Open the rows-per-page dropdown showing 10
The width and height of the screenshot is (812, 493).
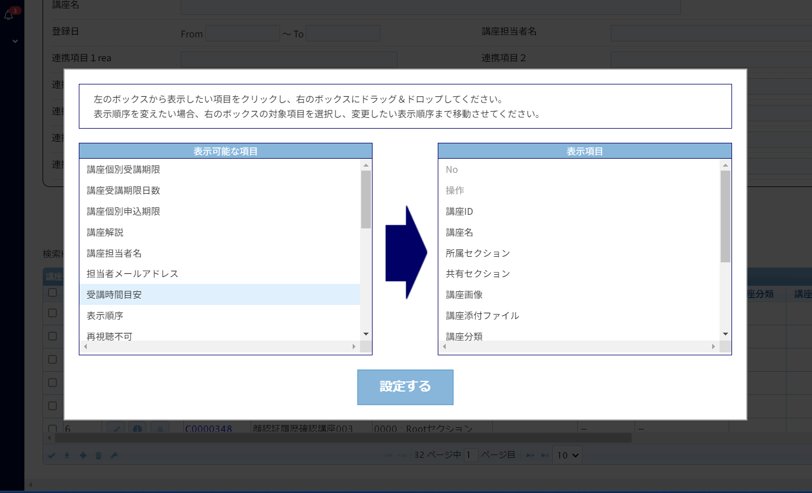(568, 455)
